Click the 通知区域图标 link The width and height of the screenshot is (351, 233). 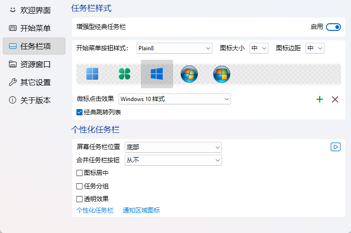pos(141,210)
